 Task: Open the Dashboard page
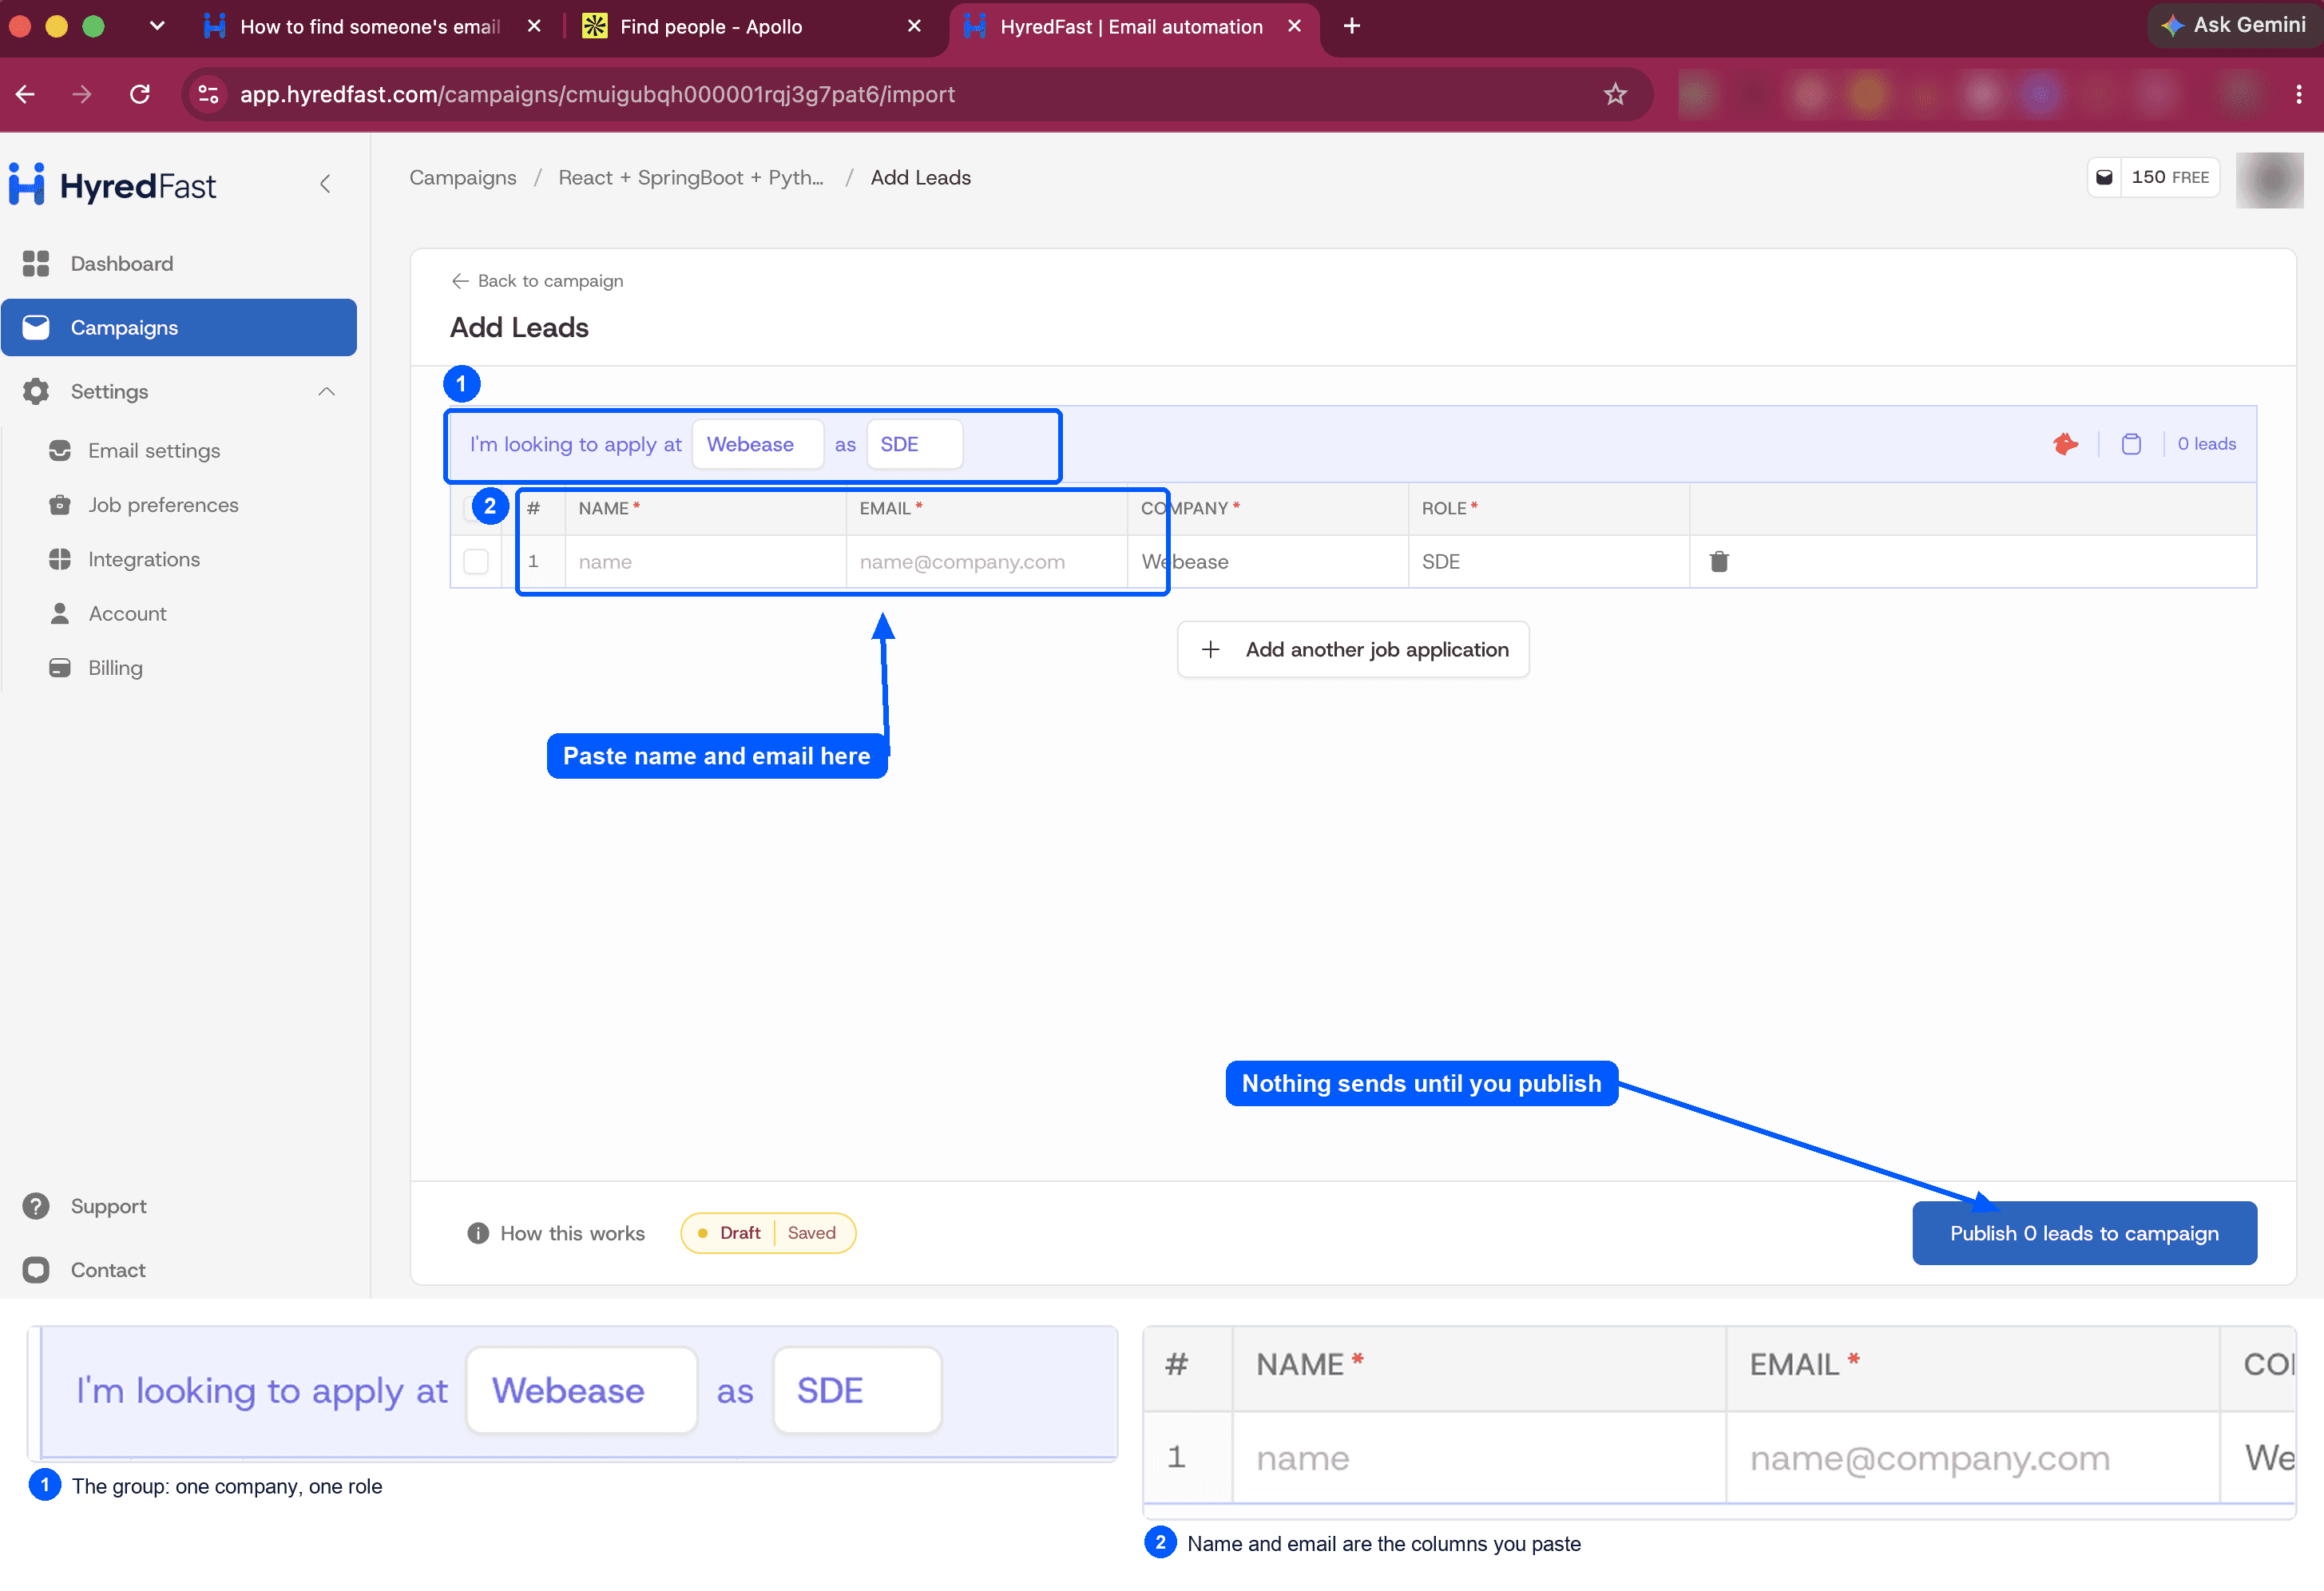click(x=121, y=264)
